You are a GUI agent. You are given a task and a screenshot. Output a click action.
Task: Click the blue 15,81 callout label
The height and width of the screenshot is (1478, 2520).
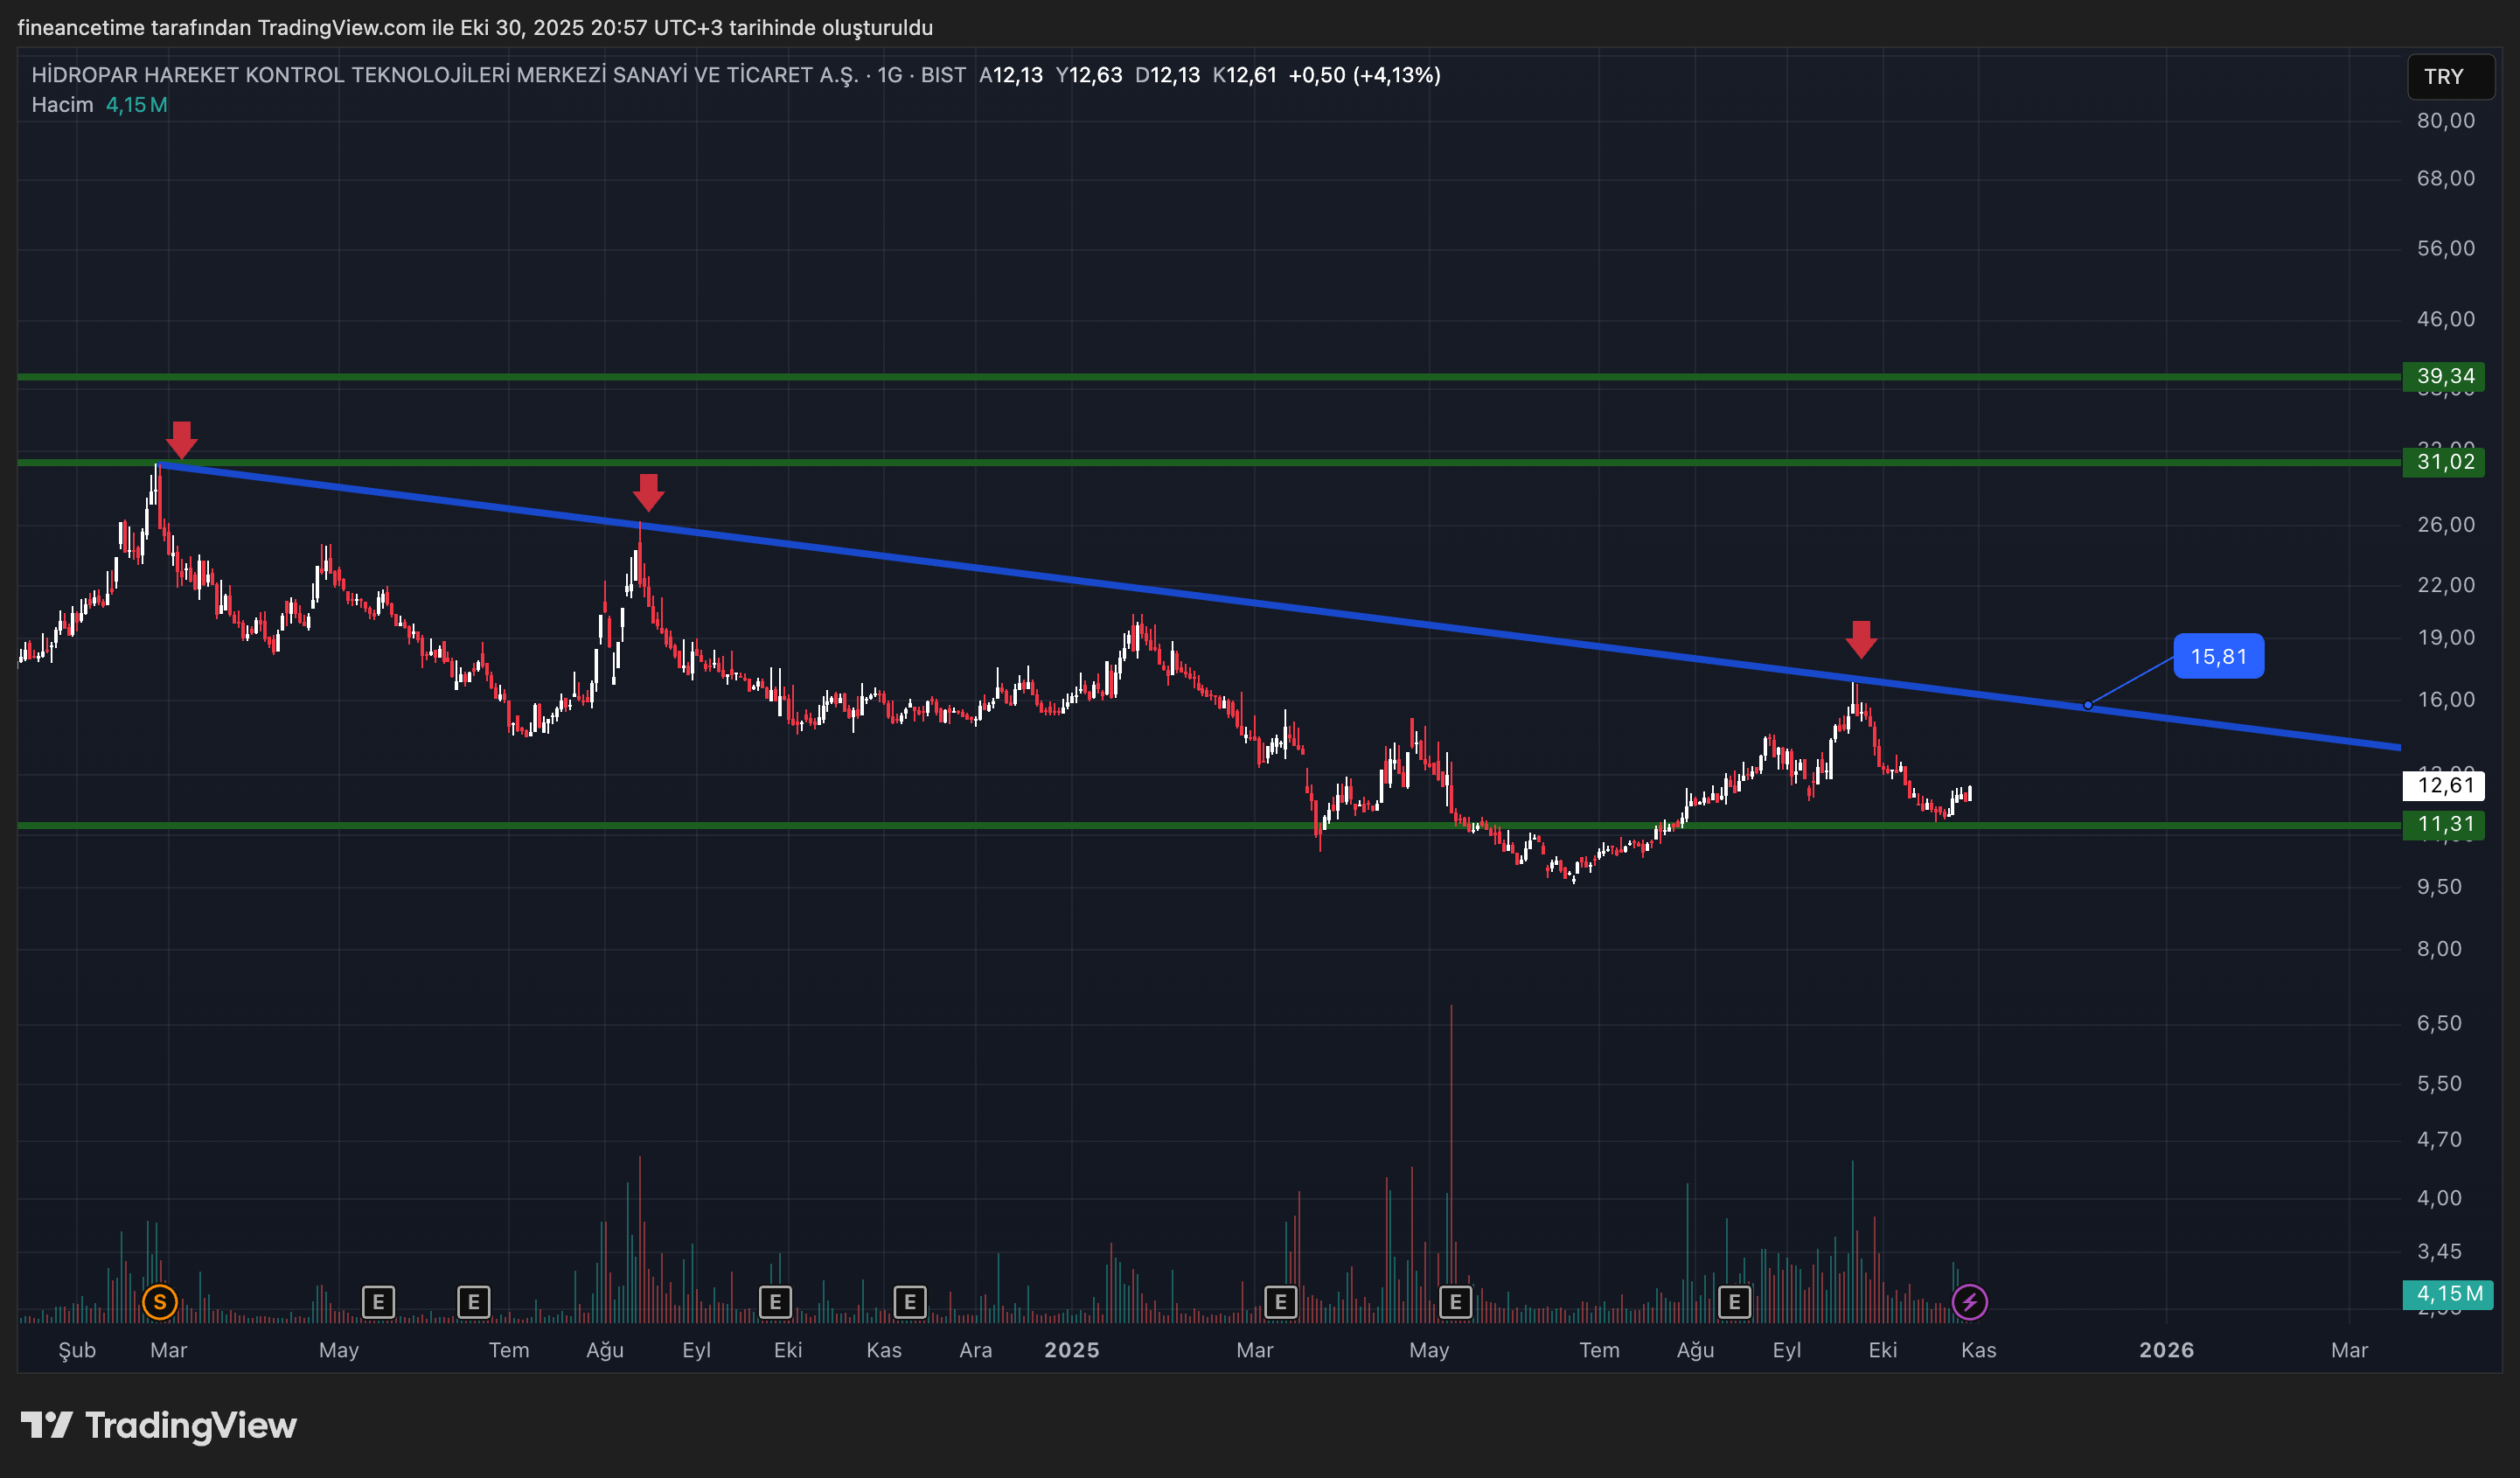tap(2218, 656)
